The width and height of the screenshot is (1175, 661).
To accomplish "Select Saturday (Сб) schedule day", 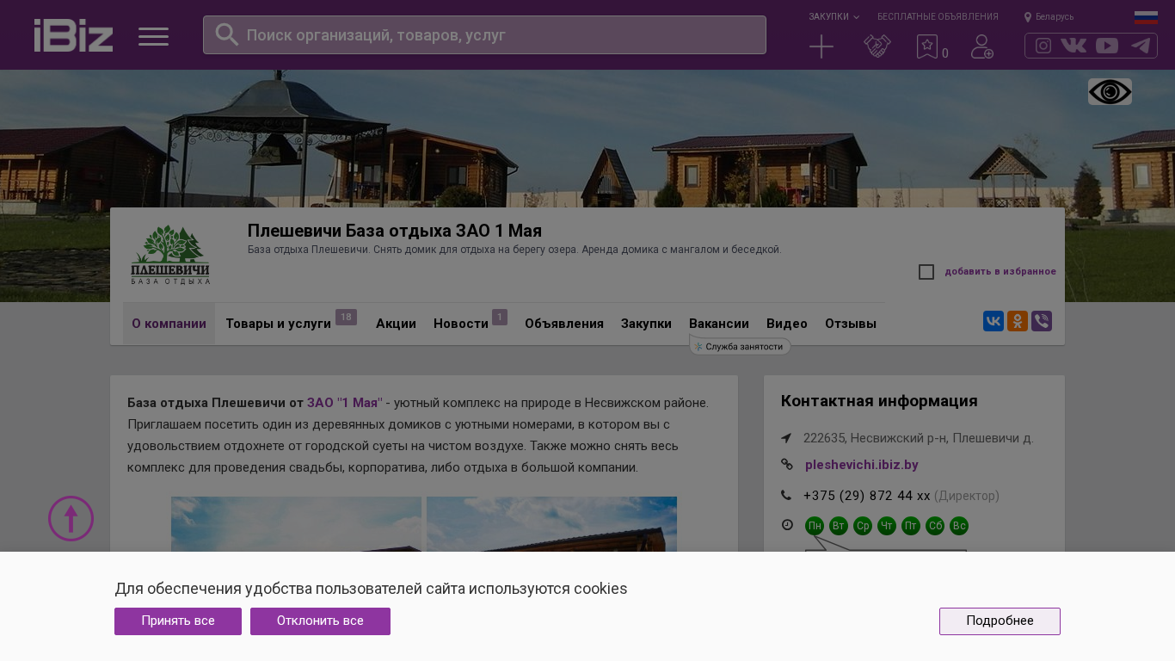I will [x=935, y=526].
